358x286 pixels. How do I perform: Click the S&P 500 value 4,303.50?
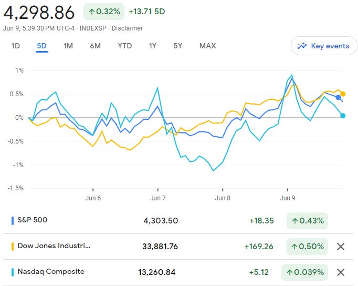click(x=161, y=221)
